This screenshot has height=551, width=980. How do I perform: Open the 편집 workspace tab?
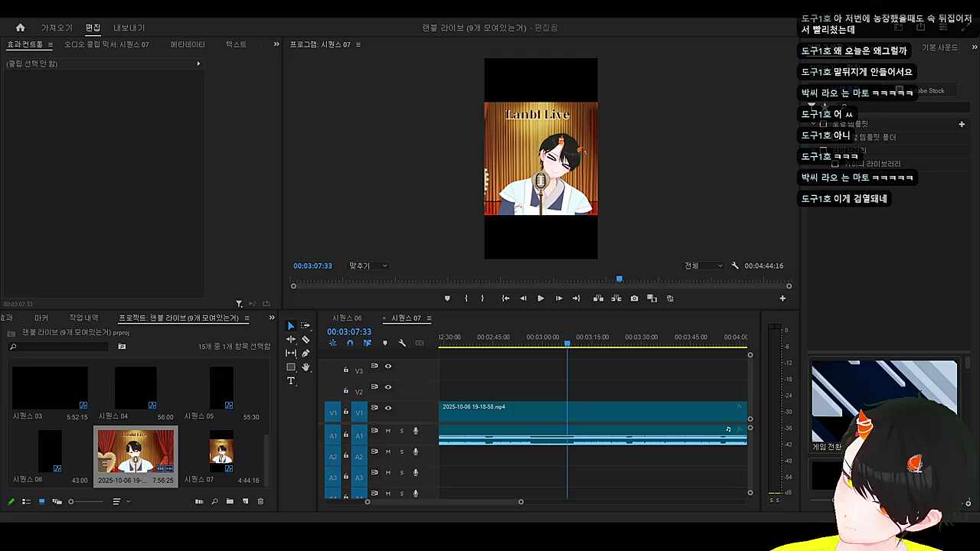click(93, 28)
